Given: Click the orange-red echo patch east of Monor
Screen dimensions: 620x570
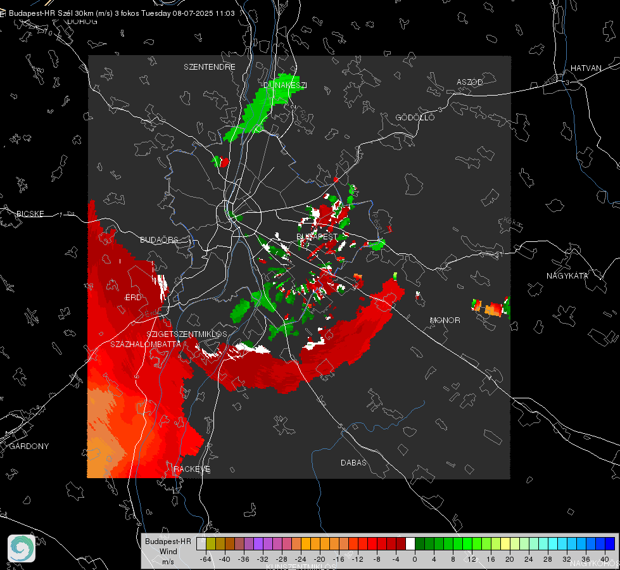Looking at the screenshot, I should coord(491,308).
